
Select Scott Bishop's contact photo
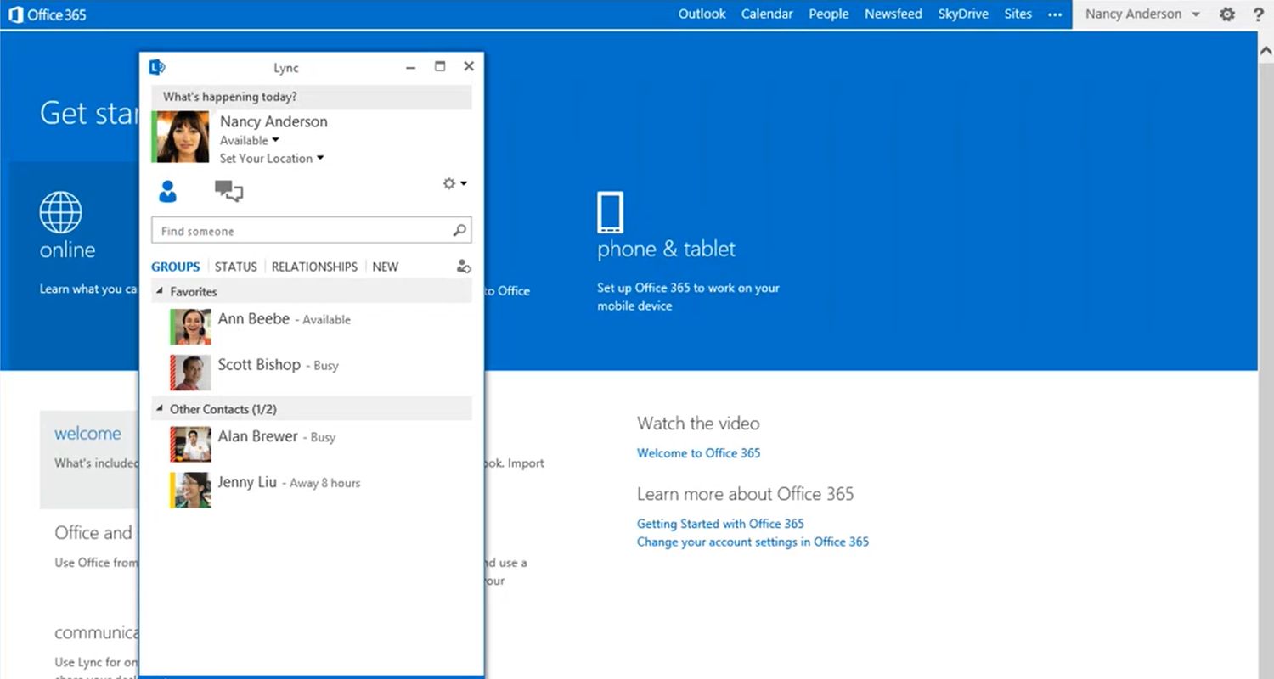click(190, 373)
